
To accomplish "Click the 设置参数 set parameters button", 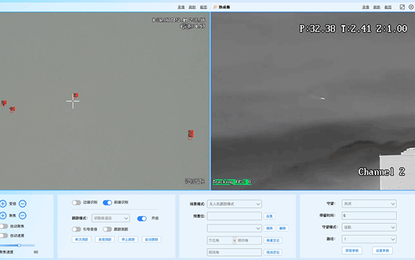I will pyautogui.click(x=382, y=251).
